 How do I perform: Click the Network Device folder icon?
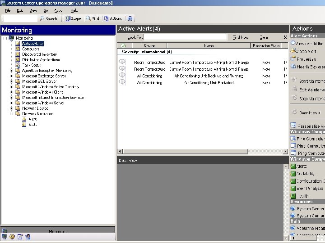point(18,108)
